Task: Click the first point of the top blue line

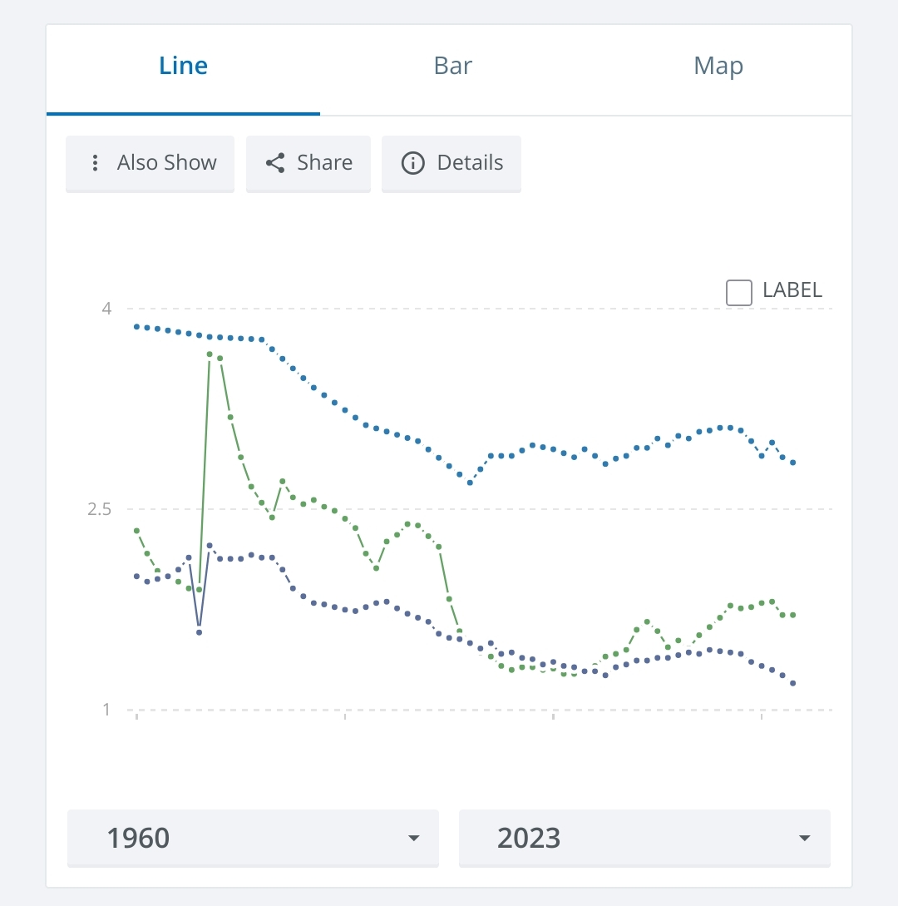Action: click(x=137, y=326)
